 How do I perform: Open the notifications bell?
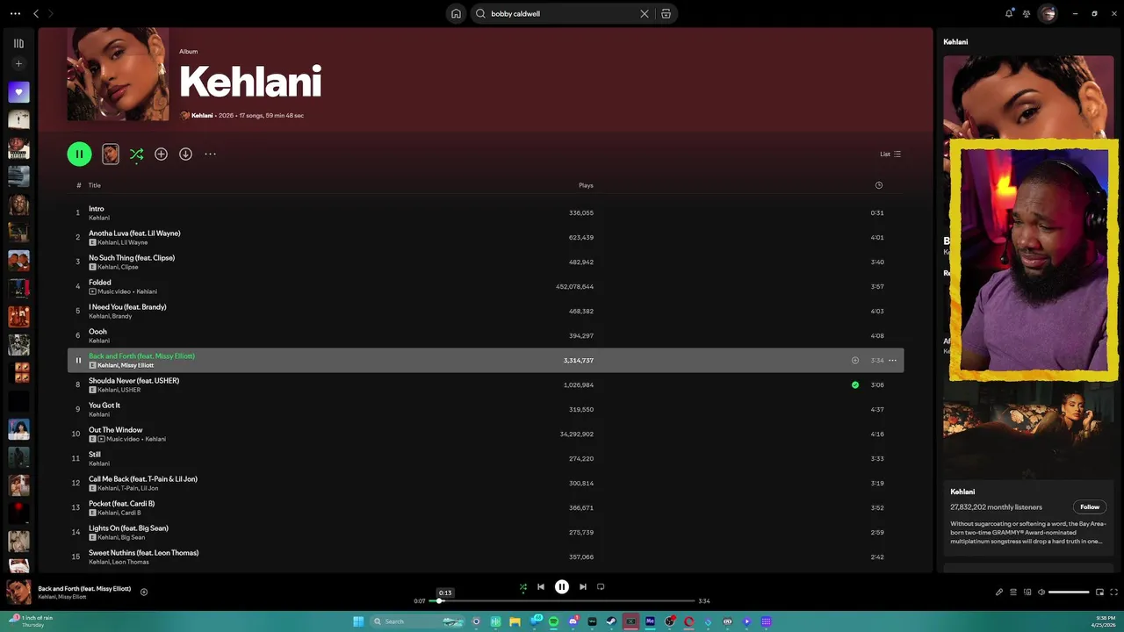[x=1009, y=13]
